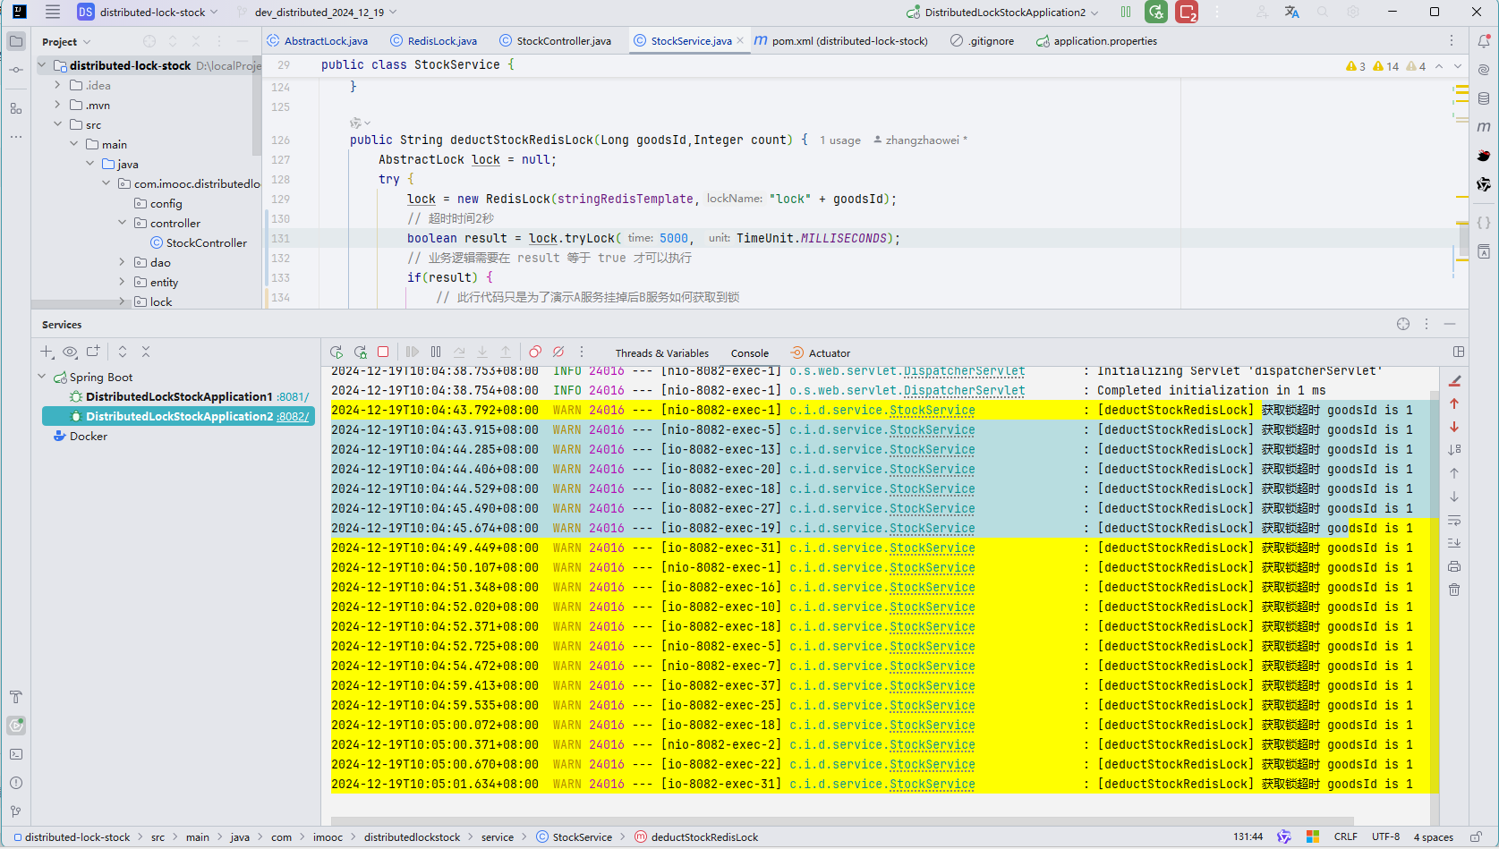Viewport: 1499px width, 849px height.
Task: Open the translation plugin icon
Action: click(x=1291, y=12)
